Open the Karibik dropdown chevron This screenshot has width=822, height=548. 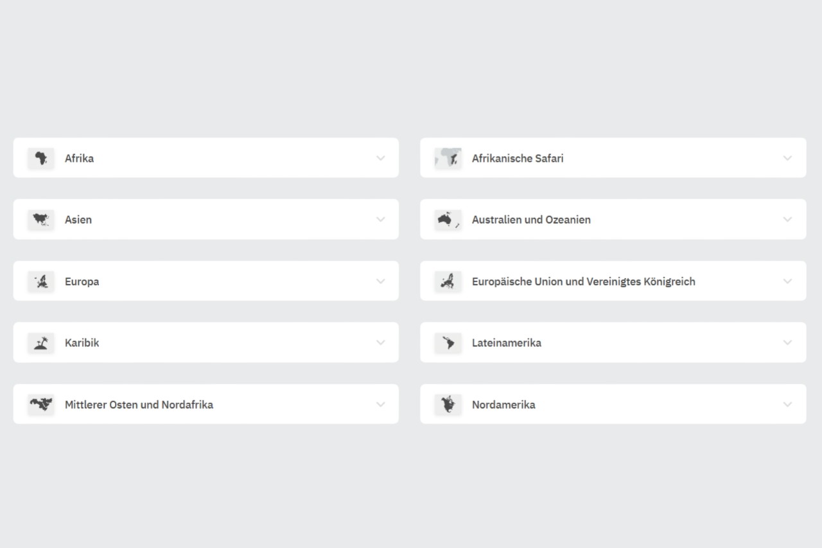point(381,343)
